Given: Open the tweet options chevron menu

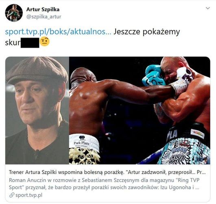Looking at the screenshot, I should click(208, 8).
